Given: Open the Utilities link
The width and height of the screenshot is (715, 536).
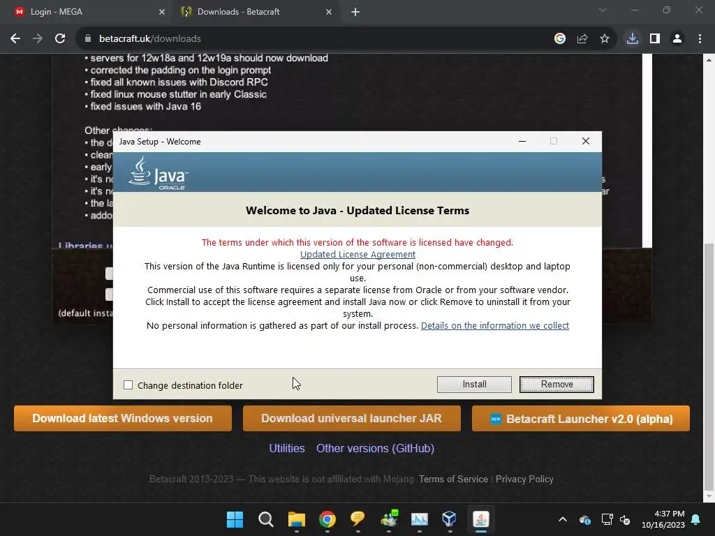Looking at the screenshot, I should (287, 448).
